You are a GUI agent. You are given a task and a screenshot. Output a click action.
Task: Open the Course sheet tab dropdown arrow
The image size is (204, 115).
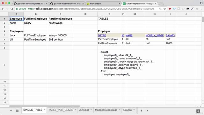coord(134,110)
